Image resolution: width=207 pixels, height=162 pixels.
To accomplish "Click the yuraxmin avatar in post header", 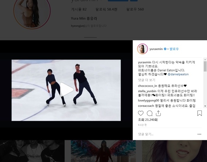I will click(142, 49).
